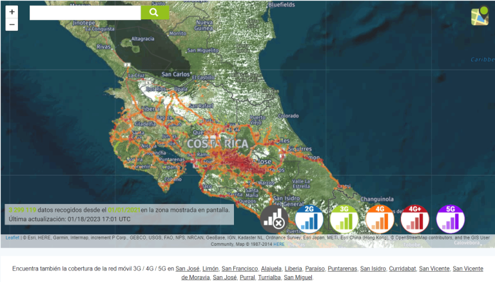Focus the map search input field

coord(85,12)
